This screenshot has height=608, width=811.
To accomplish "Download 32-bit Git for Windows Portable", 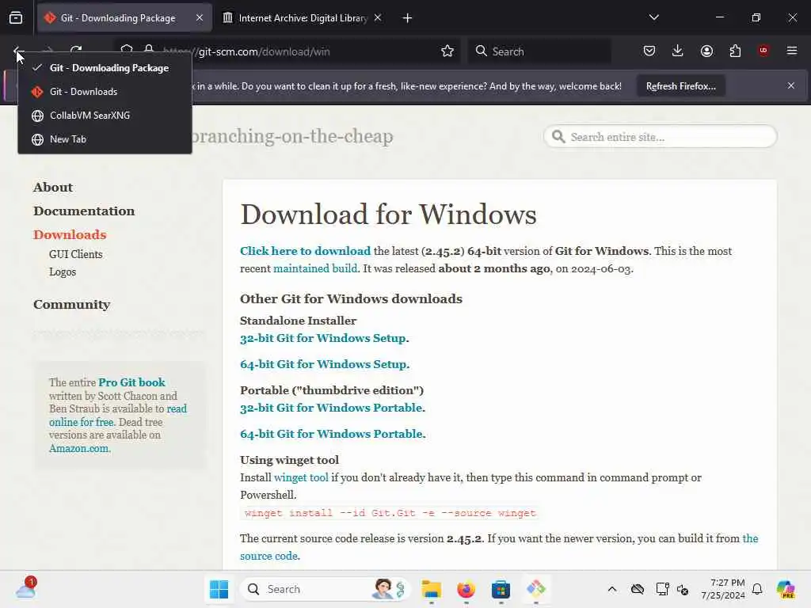I will [333, 408].
